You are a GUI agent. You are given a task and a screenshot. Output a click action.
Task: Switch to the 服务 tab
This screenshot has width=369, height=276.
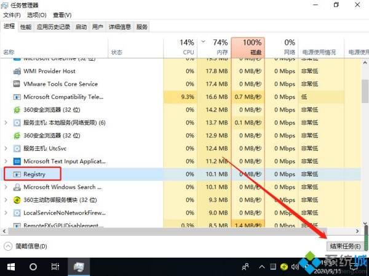(141, 27)
